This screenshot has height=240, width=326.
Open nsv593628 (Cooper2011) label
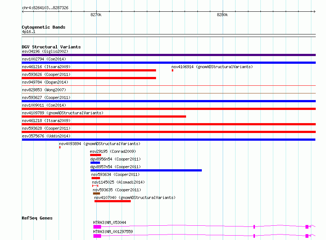[46, 128]
